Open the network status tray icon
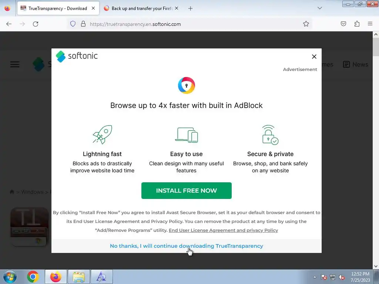Viewport: 379px width, 284px height. 333,277
